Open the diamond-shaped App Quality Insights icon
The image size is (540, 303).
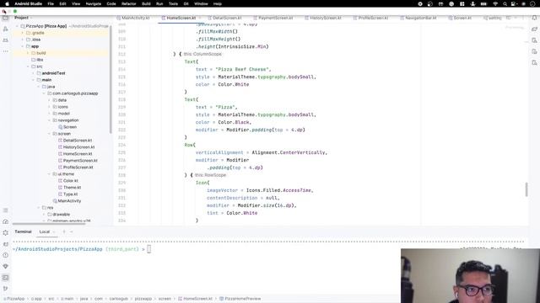[6, 266]
